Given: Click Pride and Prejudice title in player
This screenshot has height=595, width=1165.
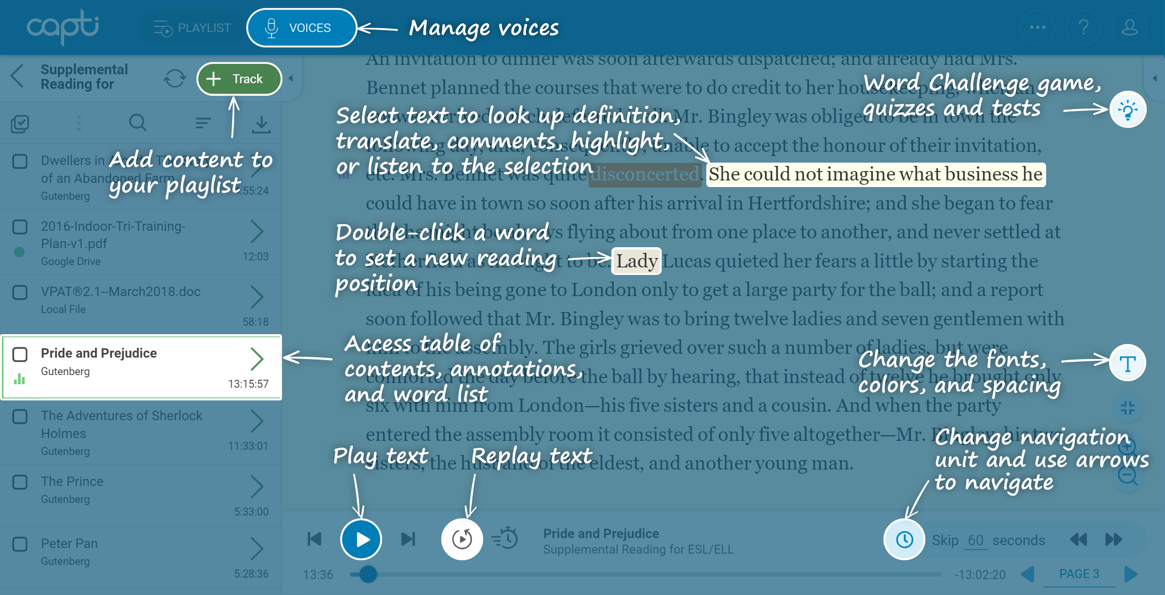Looking at the screenshot, I should click(x=601, y=533).
